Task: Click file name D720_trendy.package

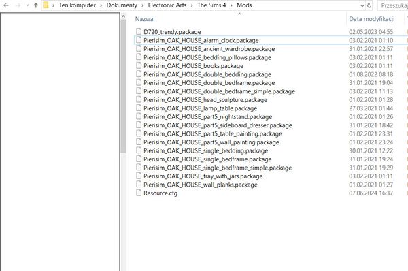Action: coord(172,32)
